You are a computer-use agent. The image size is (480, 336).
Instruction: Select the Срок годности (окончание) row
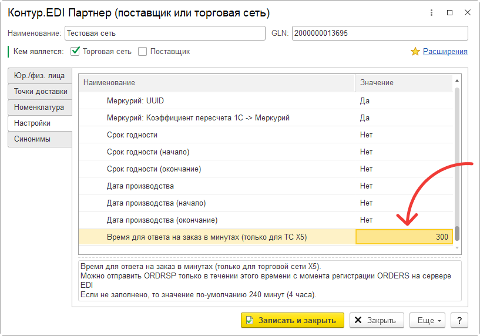(266, 169)
